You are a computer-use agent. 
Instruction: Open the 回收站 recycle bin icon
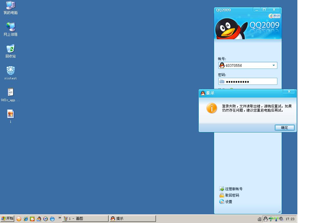click(x=11, y=51)
